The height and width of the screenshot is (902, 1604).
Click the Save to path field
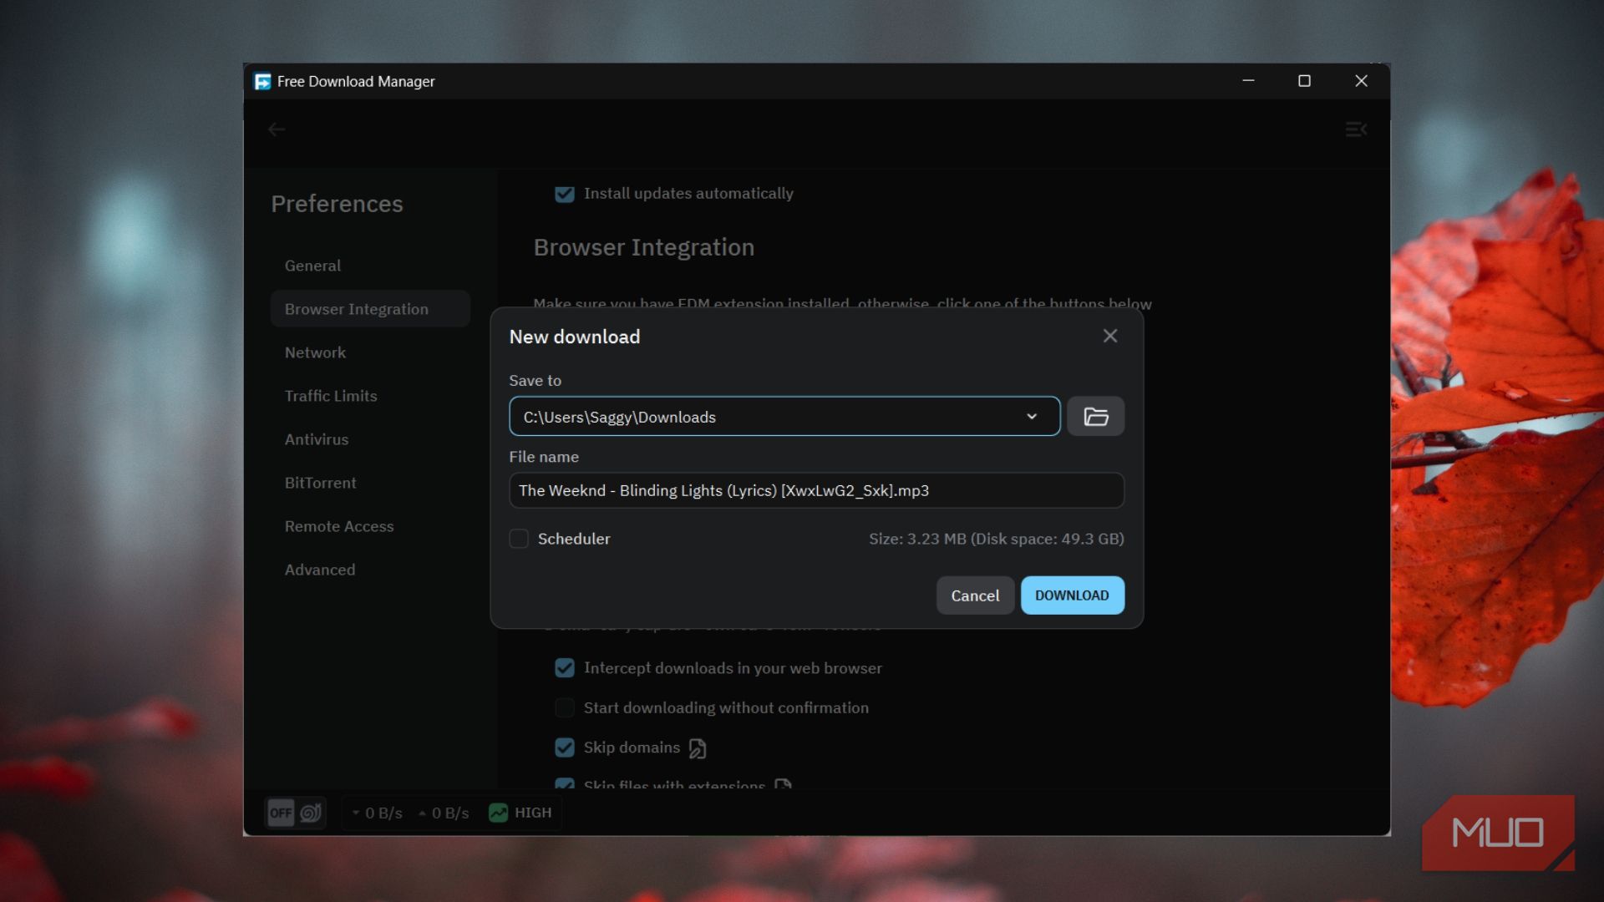pos(784,416)
